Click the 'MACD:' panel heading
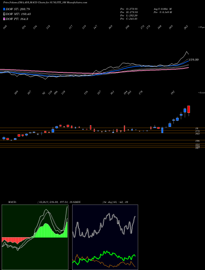 (12, 202)
